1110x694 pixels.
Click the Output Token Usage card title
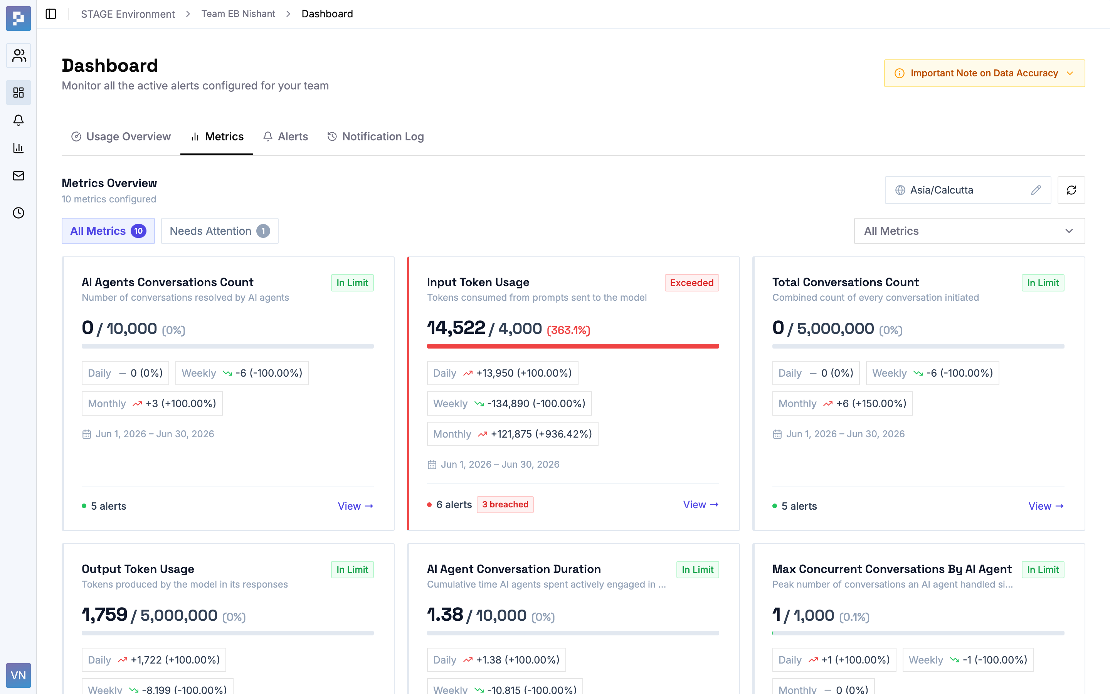pos(138,569)
